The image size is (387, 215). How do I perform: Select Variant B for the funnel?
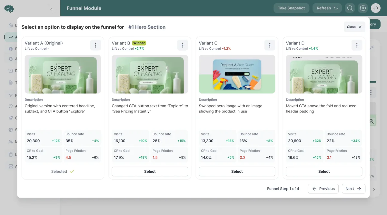click(150, 171)
